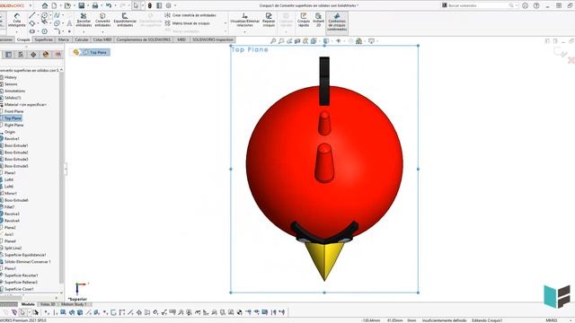The width and height of the screenshot is (575, 323).
Task: Click Convertir entidades tool
Action: 102,20
